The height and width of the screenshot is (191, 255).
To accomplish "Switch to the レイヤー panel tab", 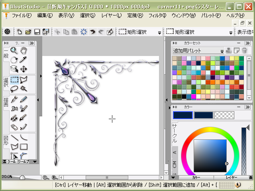I will point(231,177).
